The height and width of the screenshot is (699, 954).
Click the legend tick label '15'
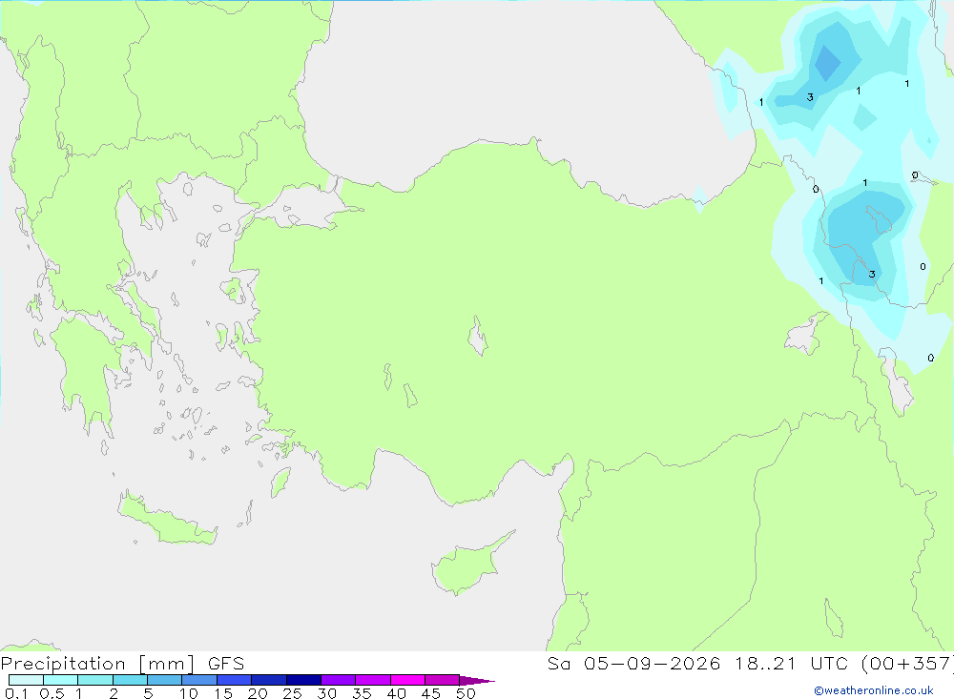(x=223, y=693)
